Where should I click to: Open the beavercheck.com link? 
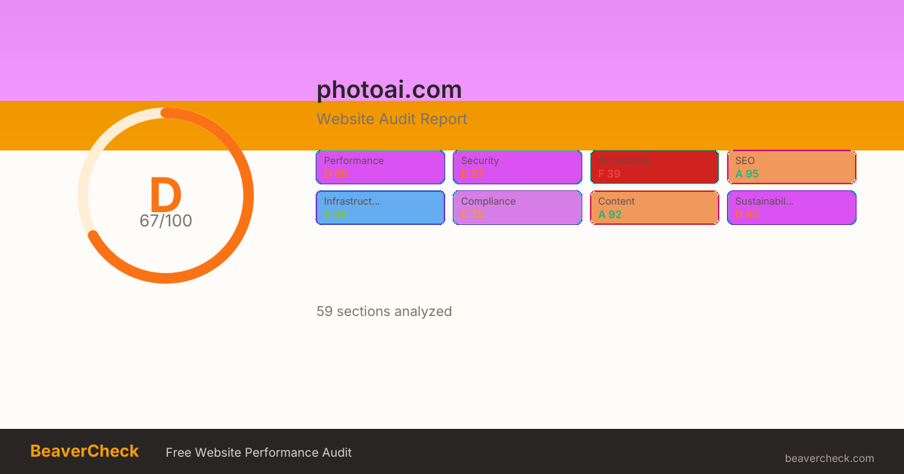tap(829, 458)
